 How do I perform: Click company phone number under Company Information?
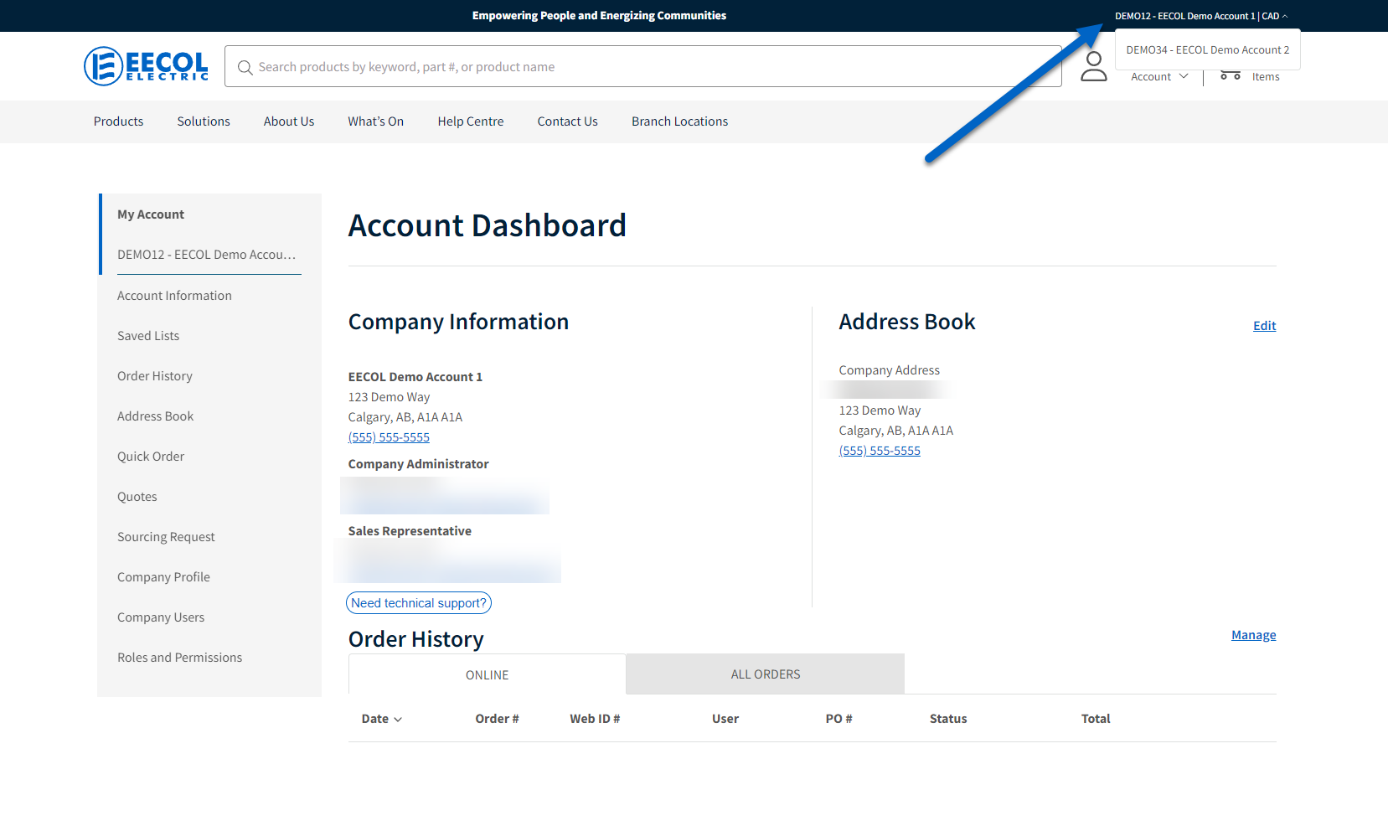[389, 437]
